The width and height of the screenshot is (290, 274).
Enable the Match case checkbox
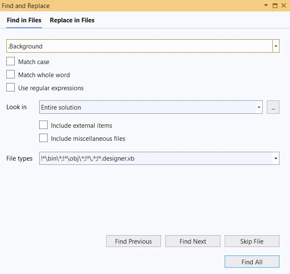coord(11,62)
